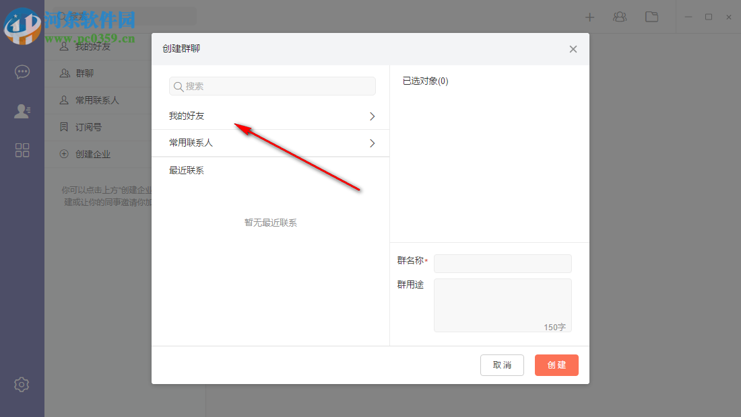Expand 常用联系人 with its chevron arrow

[371, 143]
